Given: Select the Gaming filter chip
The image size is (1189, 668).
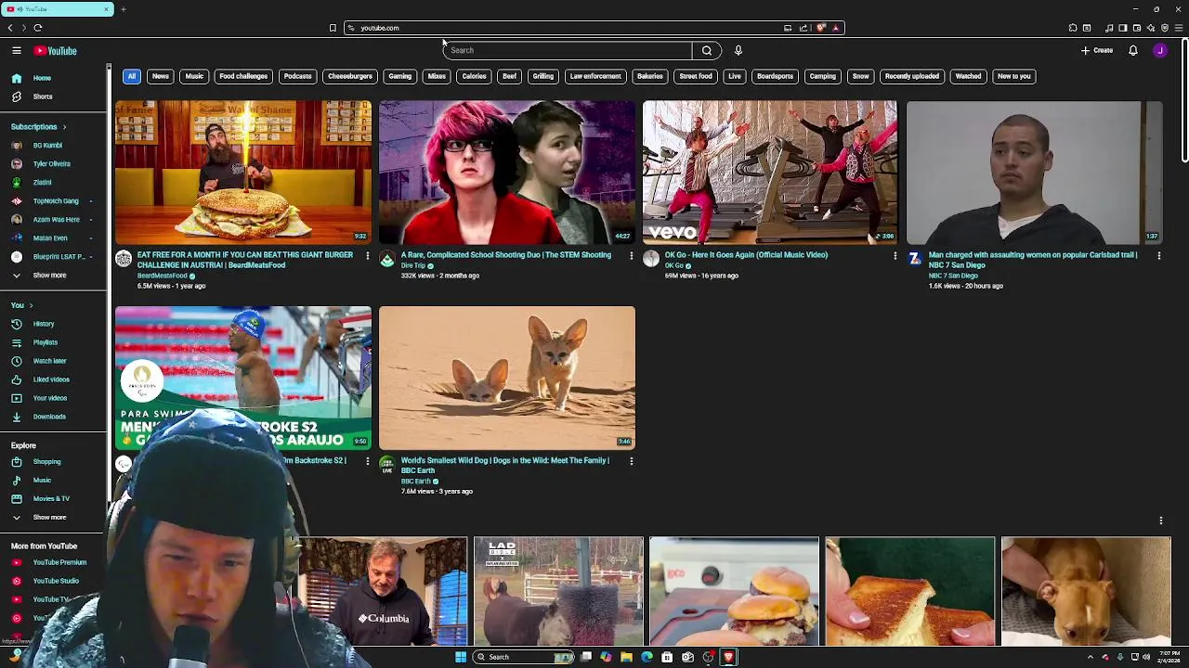Looking at the screenshot, I should pyautogui.click(x=400, y=76).
